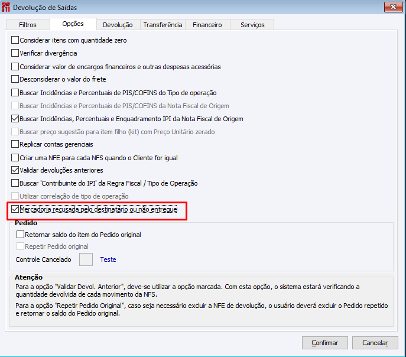Viewport: 406px width, 357px height.
Task: Enable Retornar saldo do item do Pedido original
Action: click(x=20, y=235)
